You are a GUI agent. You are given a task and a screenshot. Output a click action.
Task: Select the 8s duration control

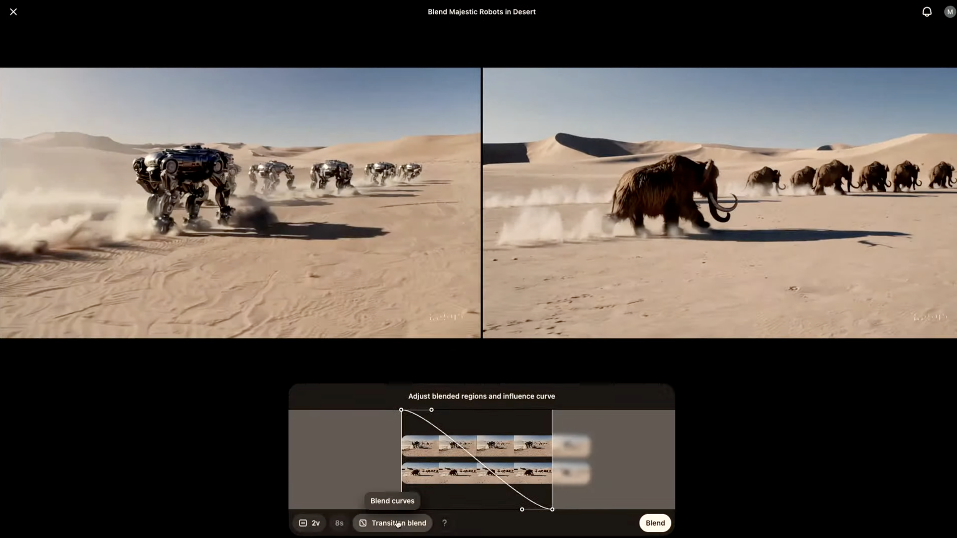[339, 523]
